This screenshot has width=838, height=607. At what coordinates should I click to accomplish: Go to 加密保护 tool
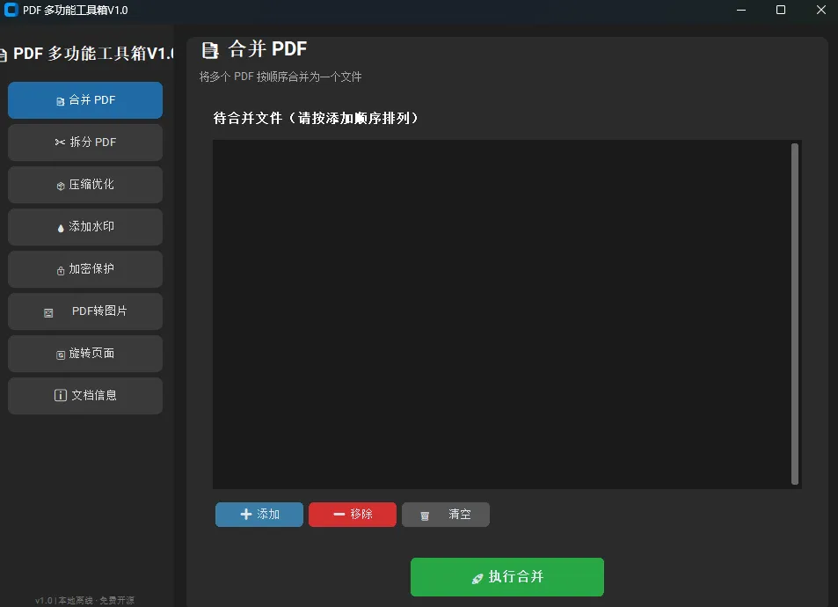pos(85,269)
